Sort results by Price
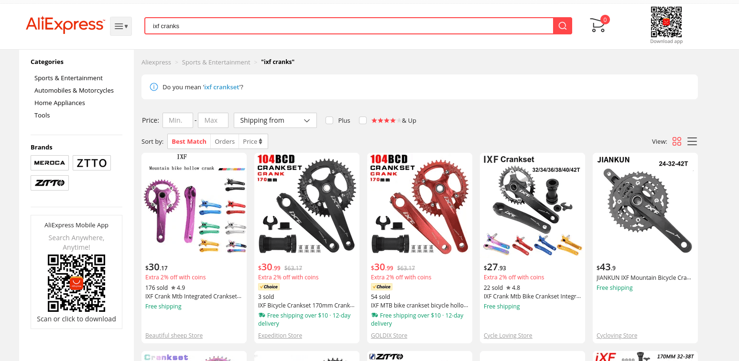Screen dimensions: 739x361 tap(253, 141)
